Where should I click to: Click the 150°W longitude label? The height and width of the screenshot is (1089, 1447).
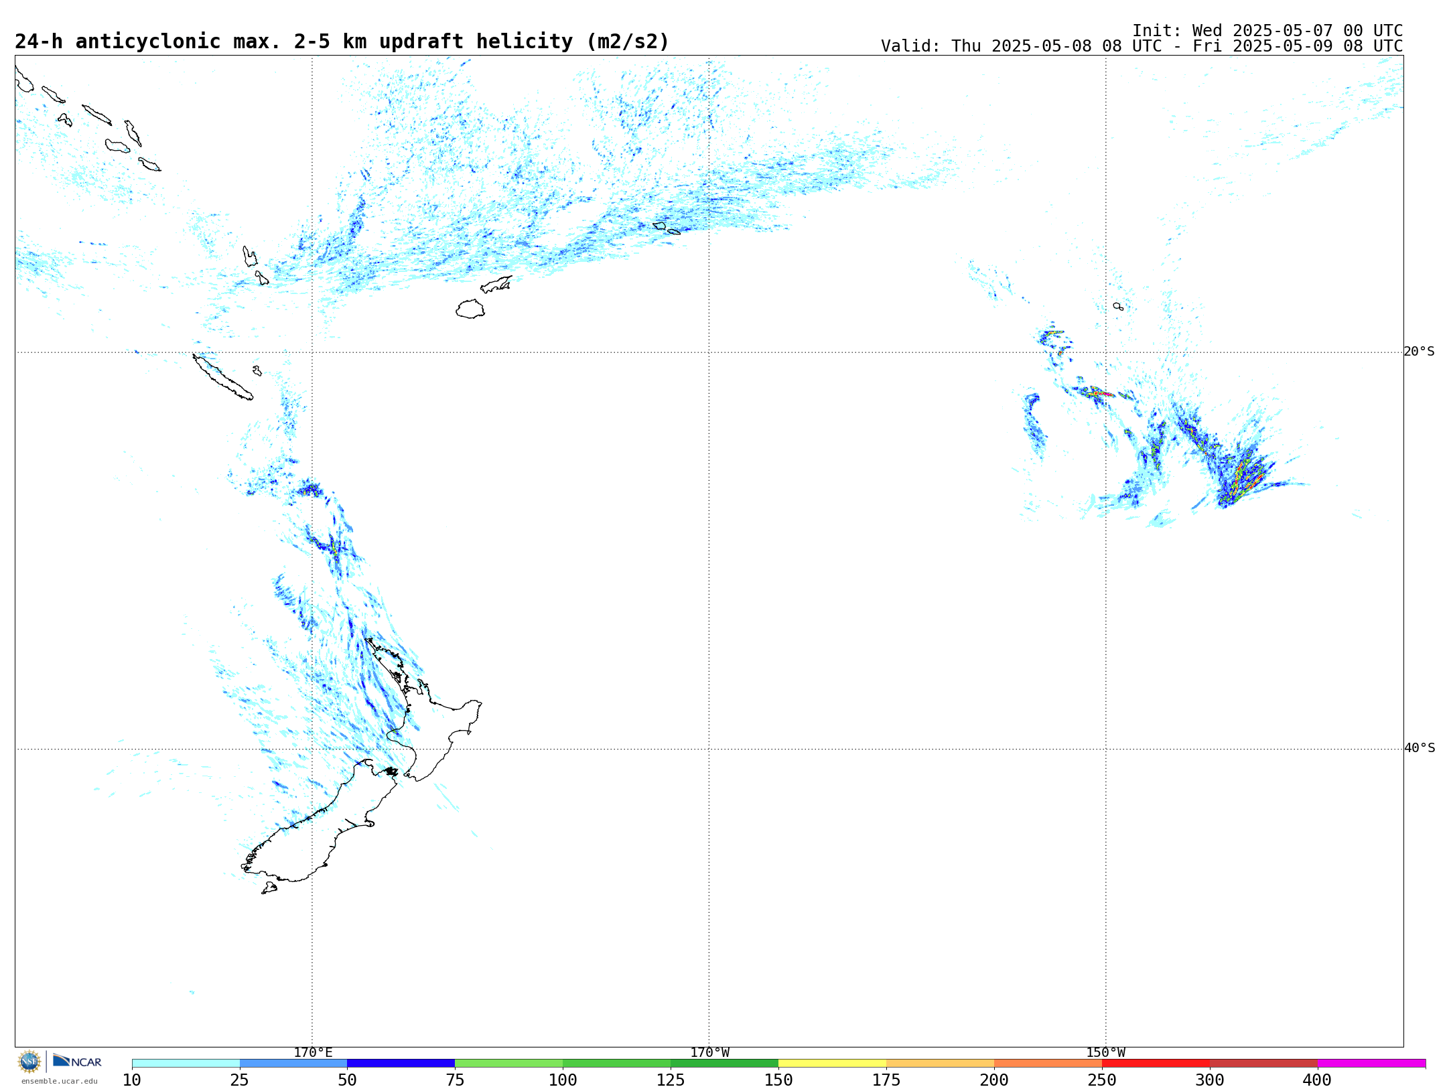point(1105,1052)
